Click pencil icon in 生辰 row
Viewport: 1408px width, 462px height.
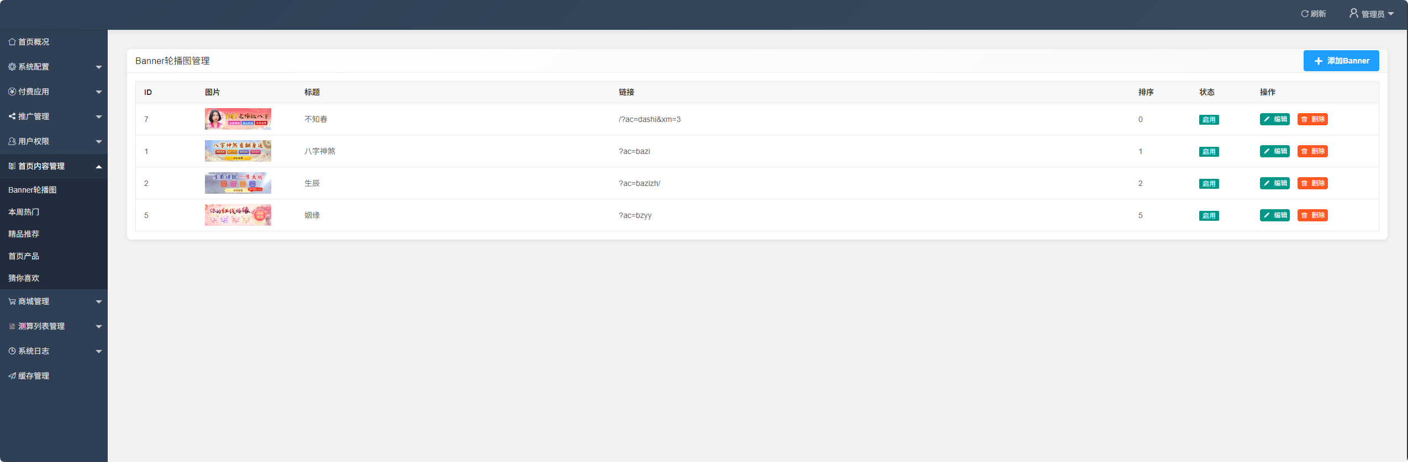point(1267,183)
